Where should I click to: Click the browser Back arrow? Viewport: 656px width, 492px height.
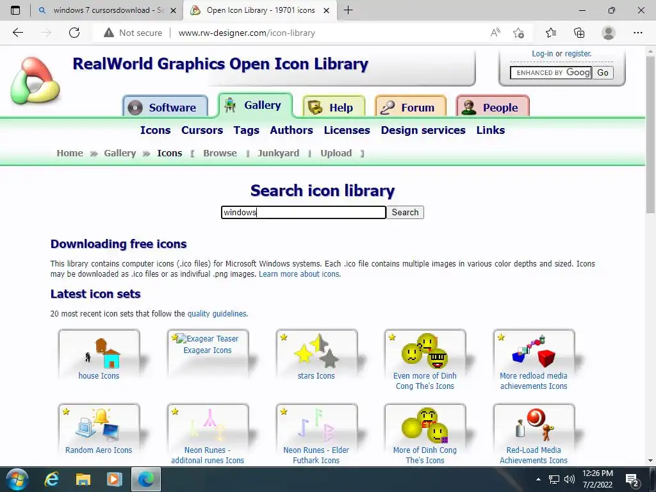18,33
